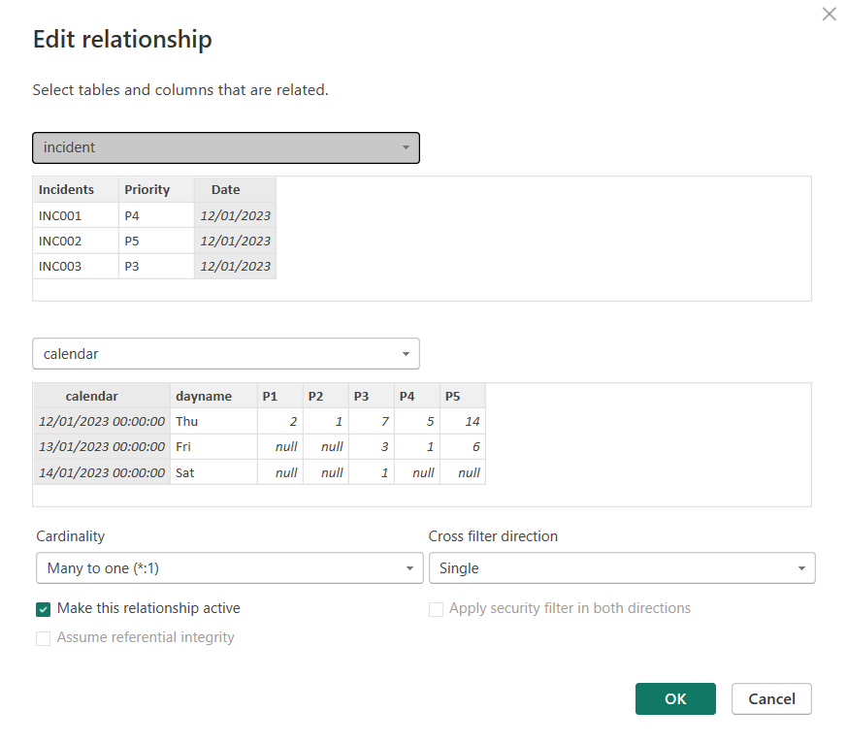Select the P3 column header
847x743 pixels.
361,396
